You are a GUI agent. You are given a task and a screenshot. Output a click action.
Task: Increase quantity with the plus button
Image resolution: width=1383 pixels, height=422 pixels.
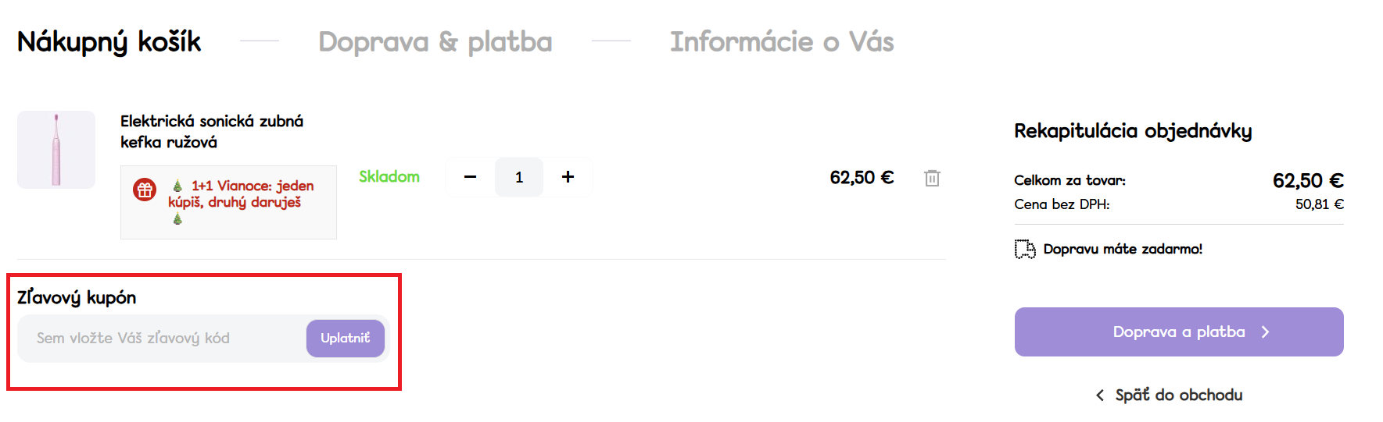pos(568,177)
